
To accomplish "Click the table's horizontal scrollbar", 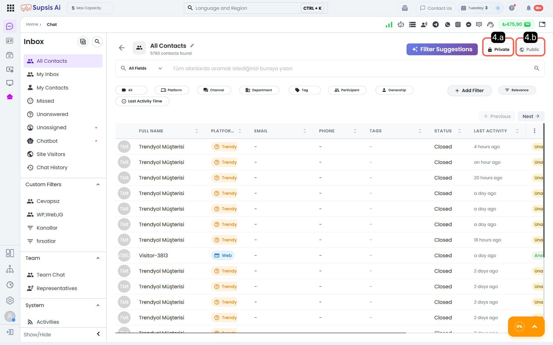I will [260, 333].
